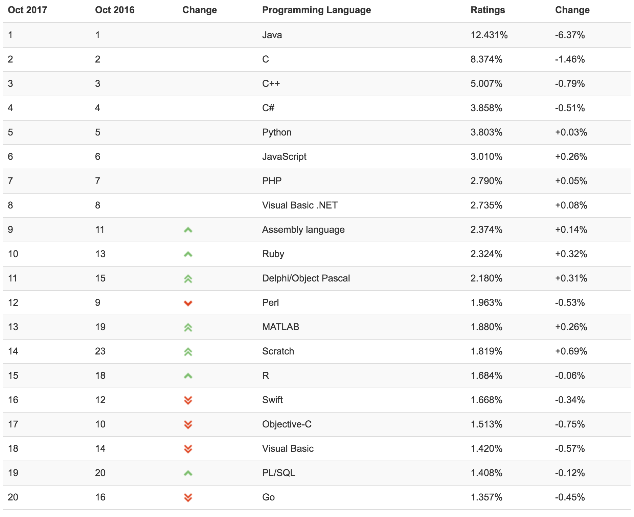Click the JavaScript row's 3.010% rating
634x517 pixels.
click(486, 157)
